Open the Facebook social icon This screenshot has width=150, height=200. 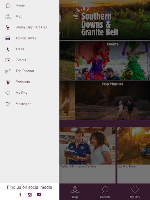point(20,195)
